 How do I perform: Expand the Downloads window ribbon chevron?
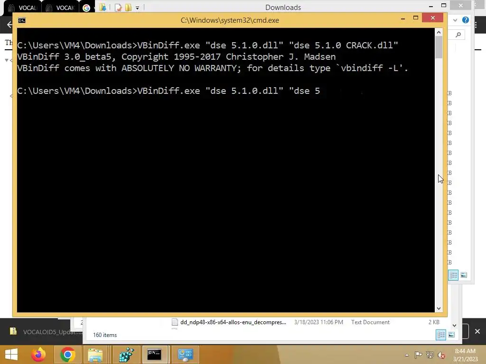(x=455, y=20)
